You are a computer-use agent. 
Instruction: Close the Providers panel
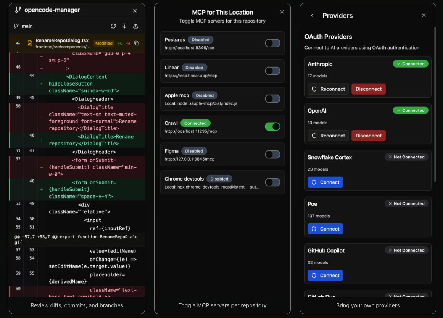(x=424, y=15)
